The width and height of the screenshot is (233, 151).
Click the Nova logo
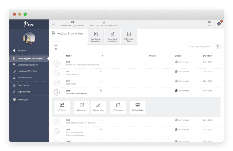(x=29, y=24)
